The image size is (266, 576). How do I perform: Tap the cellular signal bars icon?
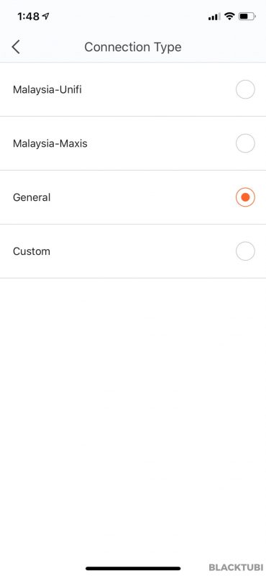[x=214, y=17]
